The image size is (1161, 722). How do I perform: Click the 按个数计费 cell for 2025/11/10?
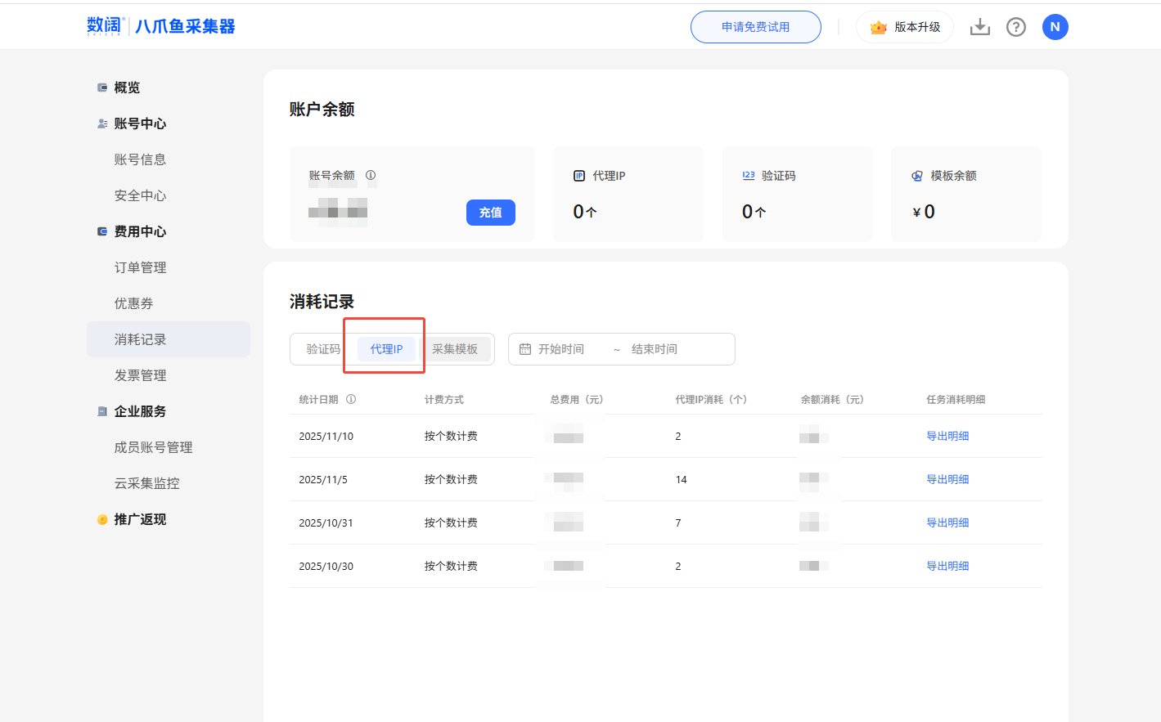(451, 436)
